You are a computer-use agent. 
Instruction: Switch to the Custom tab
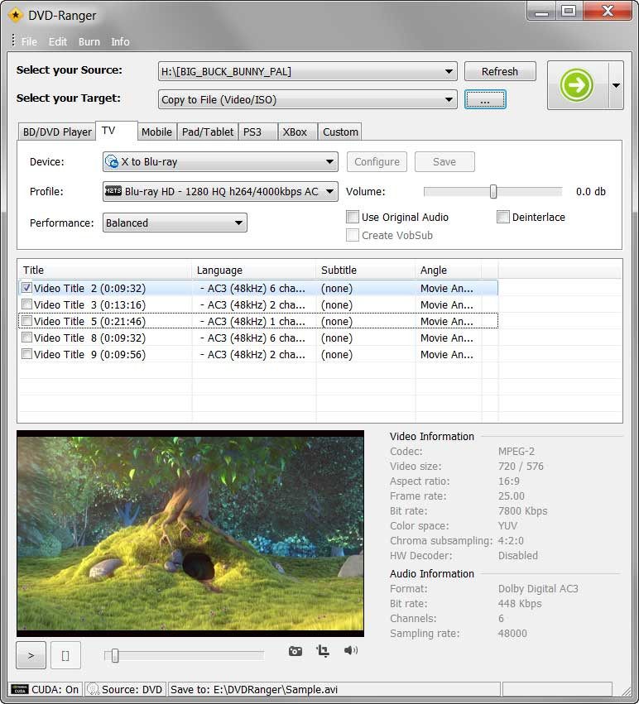click(340, 132)
